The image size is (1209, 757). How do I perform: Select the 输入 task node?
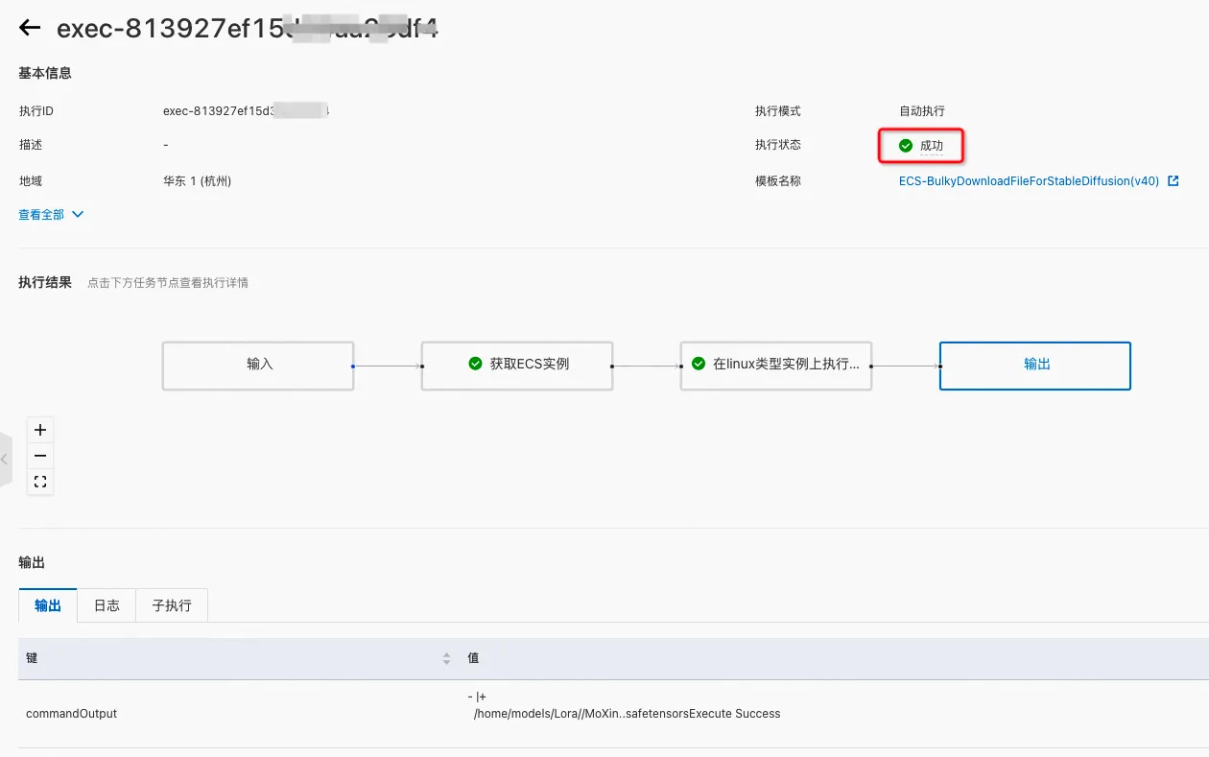click(x=258, y=366)
